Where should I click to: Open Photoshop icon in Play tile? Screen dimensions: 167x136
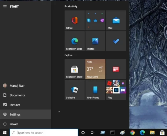116,90
